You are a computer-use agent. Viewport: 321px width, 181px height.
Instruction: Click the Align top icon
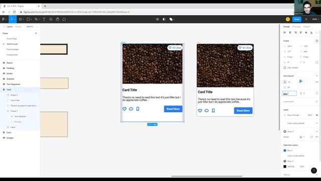tap(301, 33)
